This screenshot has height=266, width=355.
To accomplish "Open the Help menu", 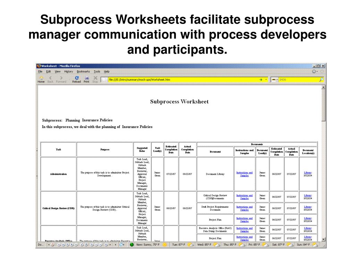I will click(x=107, y=71).
